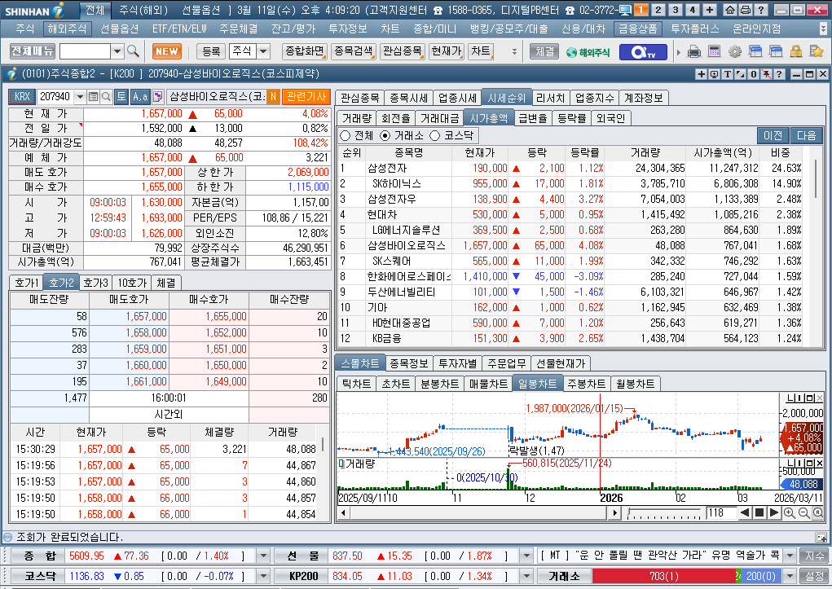Viewport: 832px width, 589px height.
Task: Select the 코스닥 radio button
Action: tap(434, 136)
